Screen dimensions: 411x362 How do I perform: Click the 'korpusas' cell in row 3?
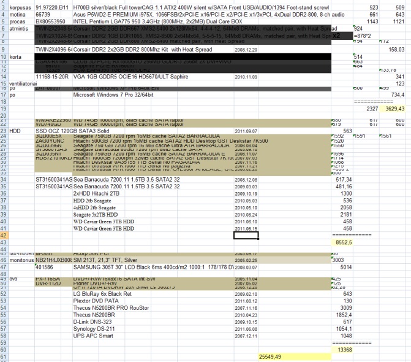21,7
